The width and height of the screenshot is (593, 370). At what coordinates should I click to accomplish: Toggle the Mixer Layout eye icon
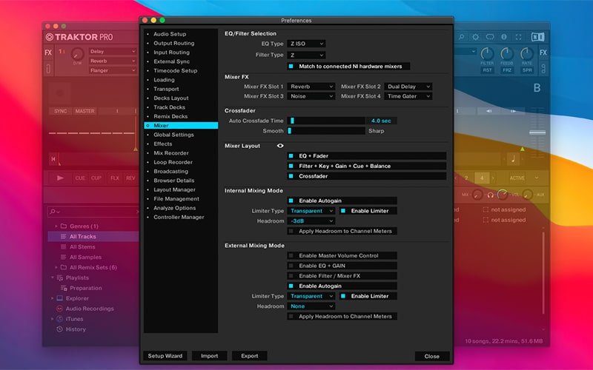click(280, 146)
